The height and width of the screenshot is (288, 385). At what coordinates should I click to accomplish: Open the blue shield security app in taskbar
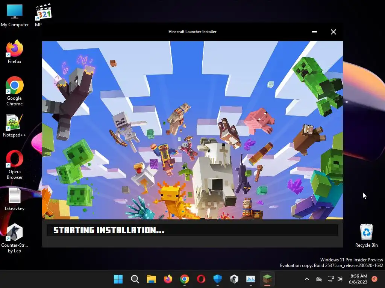pyautogui.click(x=218, y=279)
